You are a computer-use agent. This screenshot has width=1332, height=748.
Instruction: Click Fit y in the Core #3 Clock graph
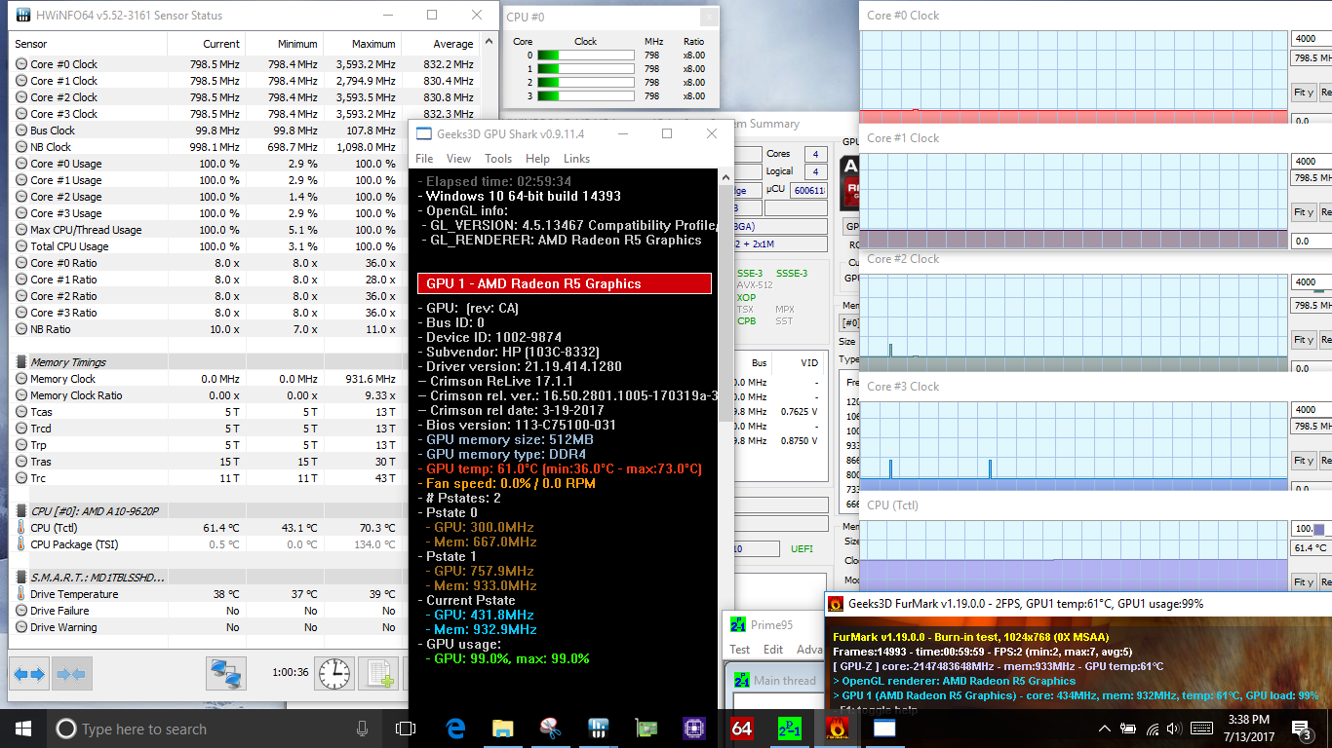[x=1303, y=461]
